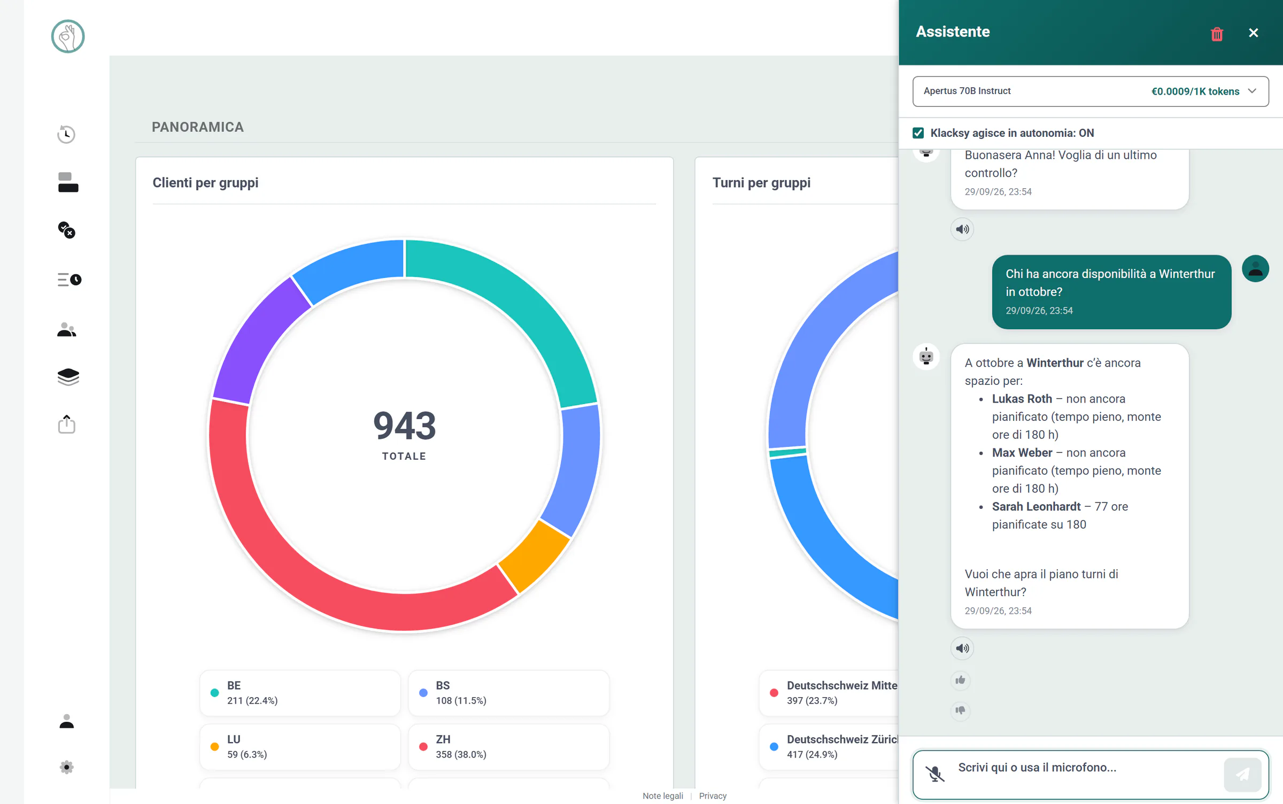Close the Assistente panel
Image resolution: width=1283 pixels, height=804 pixels.
(1253, 33)
